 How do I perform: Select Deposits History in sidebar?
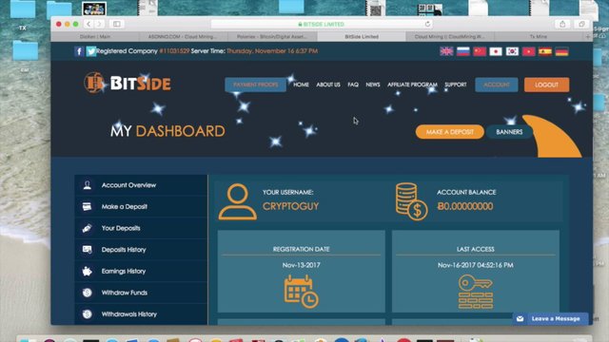(x=141, y=250)
